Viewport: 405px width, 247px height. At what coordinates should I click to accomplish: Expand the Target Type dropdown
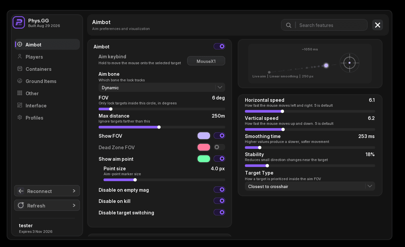310,186
